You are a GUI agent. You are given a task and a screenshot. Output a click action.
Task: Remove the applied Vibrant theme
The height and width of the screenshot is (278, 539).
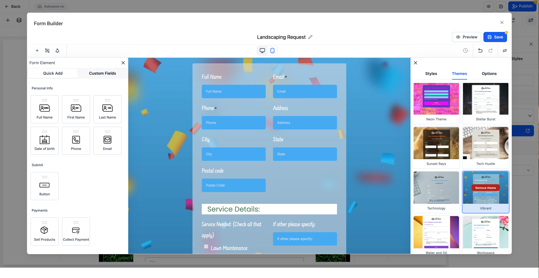pyautogui.click(x=486, y=188)
